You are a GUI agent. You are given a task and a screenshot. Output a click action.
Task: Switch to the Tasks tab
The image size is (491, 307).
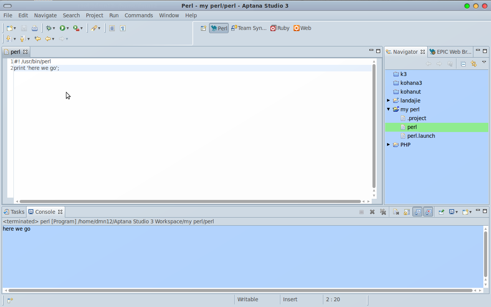[14, 212]
